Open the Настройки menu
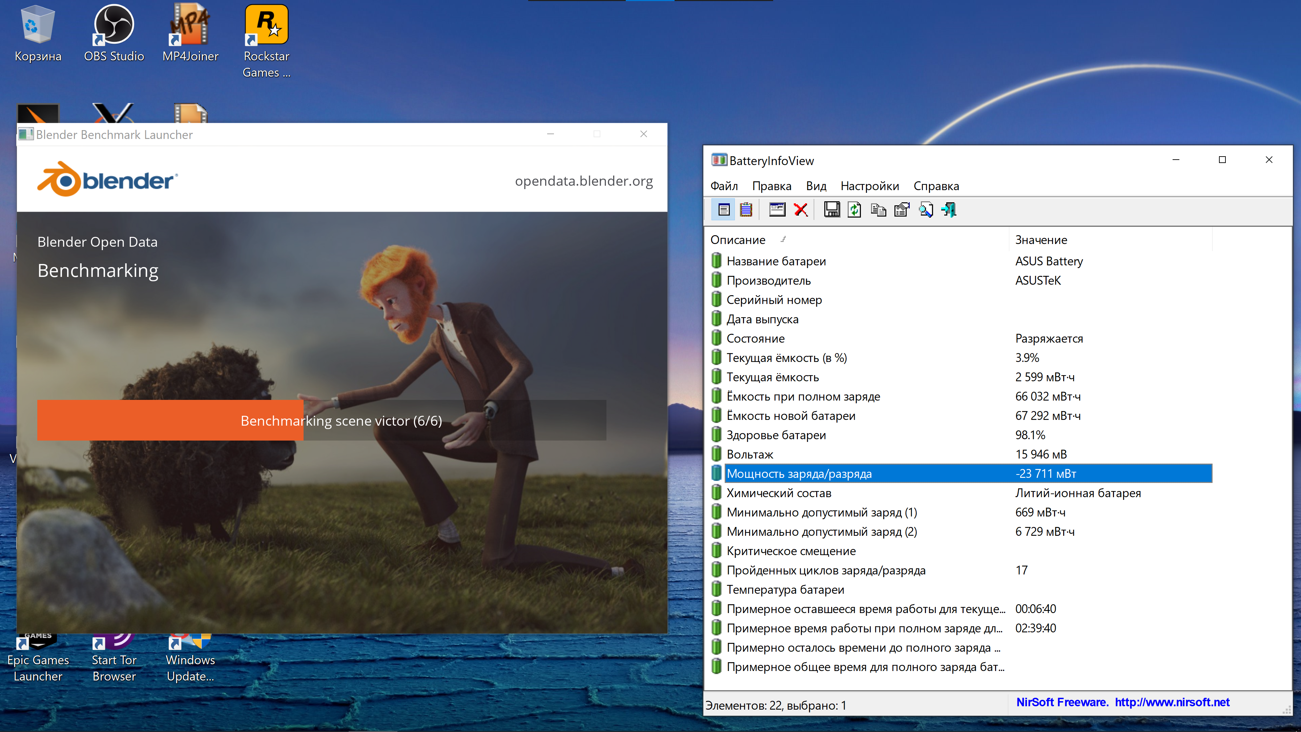This screenshot has height=732, width=1301. 869,186
